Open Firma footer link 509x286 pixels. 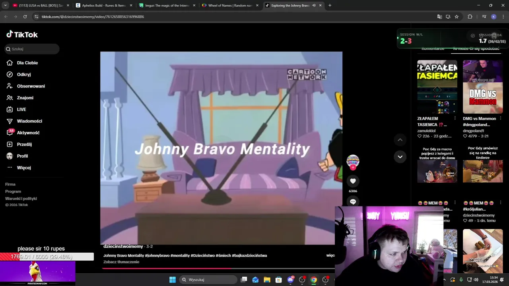(10, 184)
